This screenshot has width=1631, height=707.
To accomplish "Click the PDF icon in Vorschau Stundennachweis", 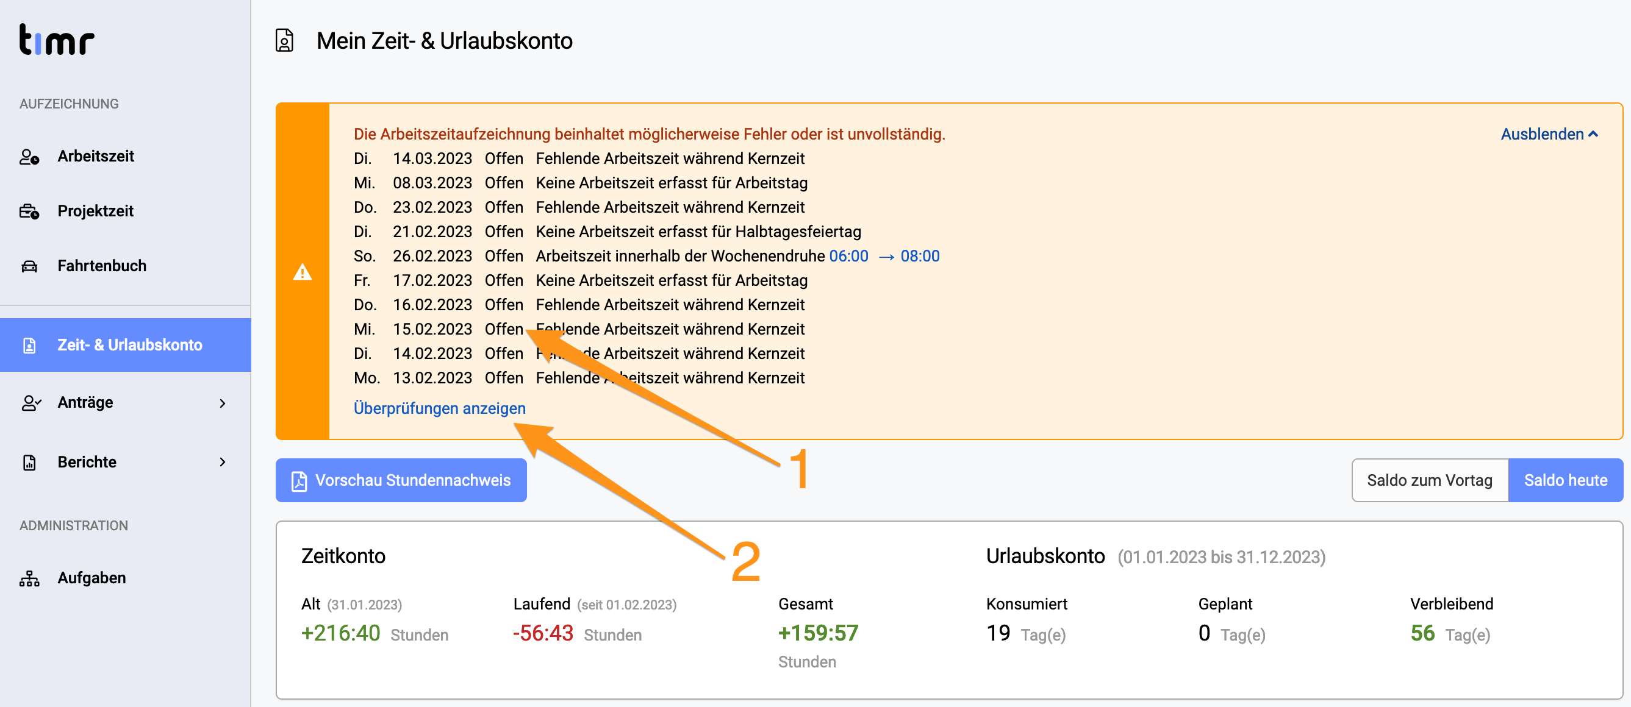I will pos(299,480).
